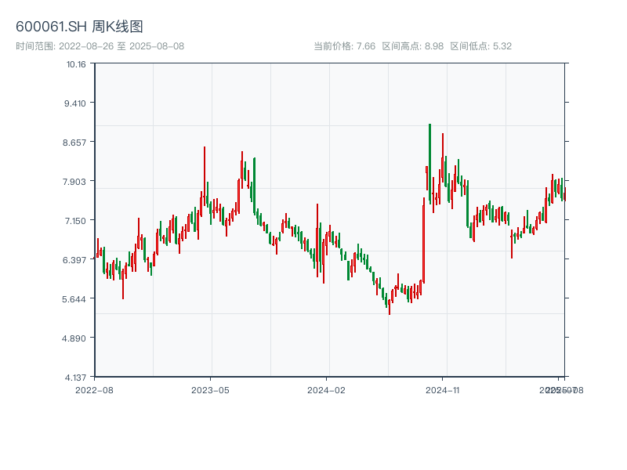Click the range low 5.32 label

click(480, 46)
